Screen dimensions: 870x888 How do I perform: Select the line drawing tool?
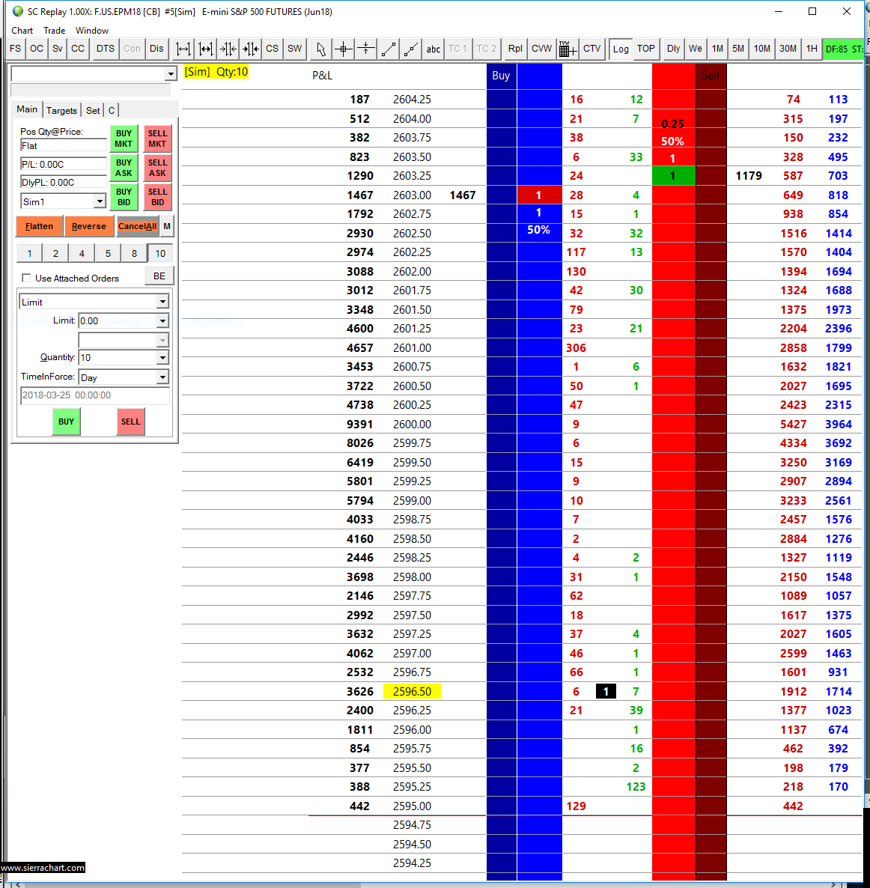(x=389, y=49)
